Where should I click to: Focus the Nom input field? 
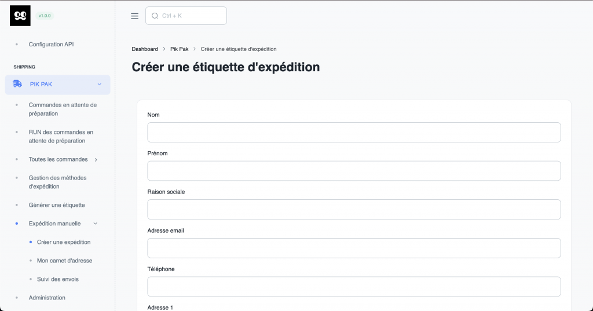(x=354, y=132)
